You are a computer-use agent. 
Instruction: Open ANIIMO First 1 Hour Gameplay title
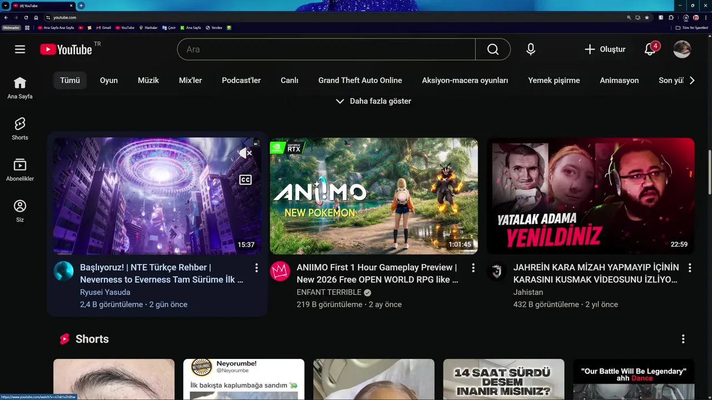click(x=377, y=273)
